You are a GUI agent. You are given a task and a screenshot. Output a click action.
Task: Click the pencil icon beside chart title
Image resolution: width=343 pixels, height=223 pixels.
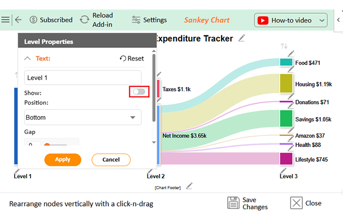[x=242, y=38]
